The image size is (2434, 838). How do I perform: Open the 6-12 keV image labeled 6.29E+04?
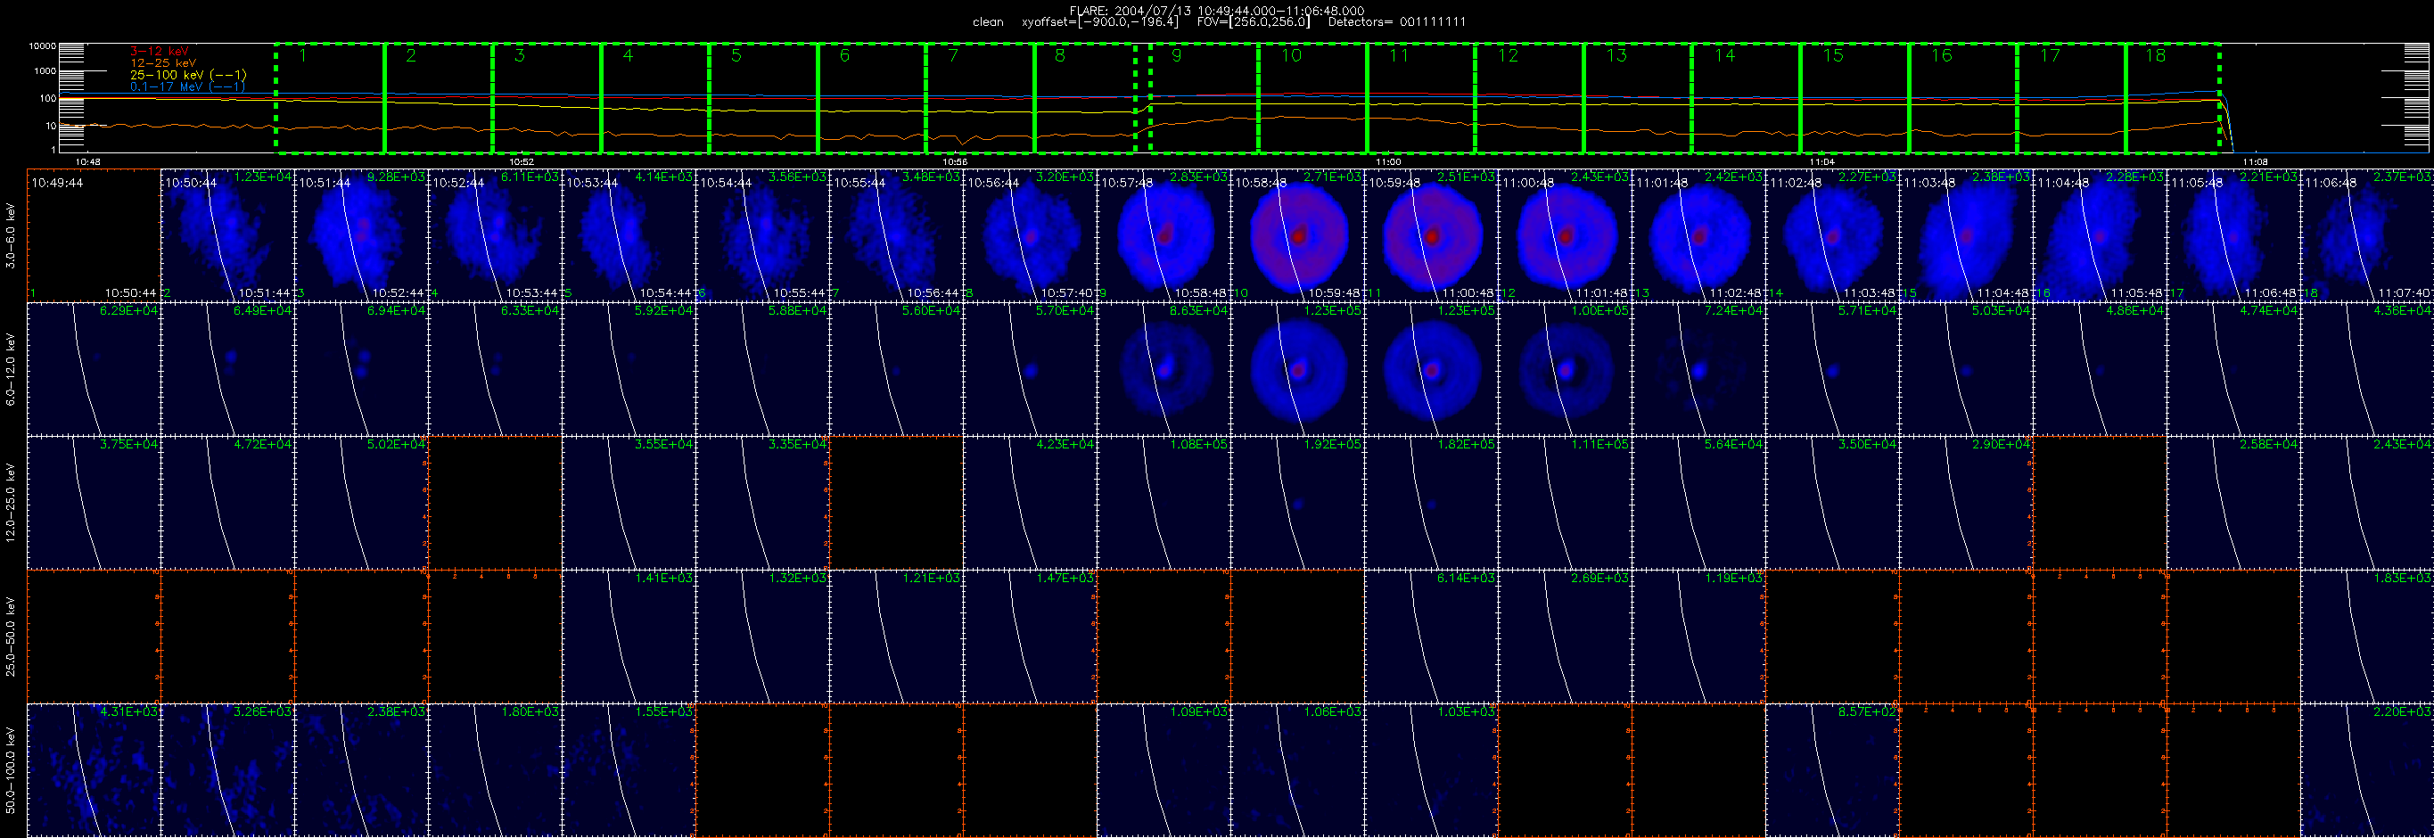click(94, 369)
